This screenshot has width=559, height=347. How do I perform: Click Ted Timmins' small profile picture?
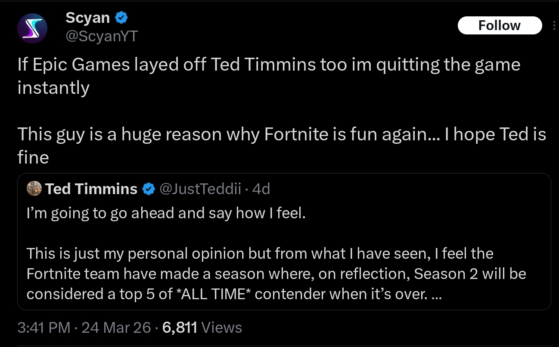coord(34,189)
